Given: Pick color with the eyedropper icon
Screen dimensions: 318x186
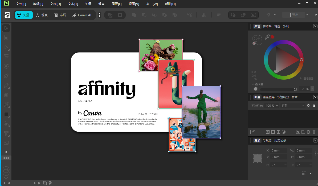Looking at the screenshot, I should [x=267, y=37].
